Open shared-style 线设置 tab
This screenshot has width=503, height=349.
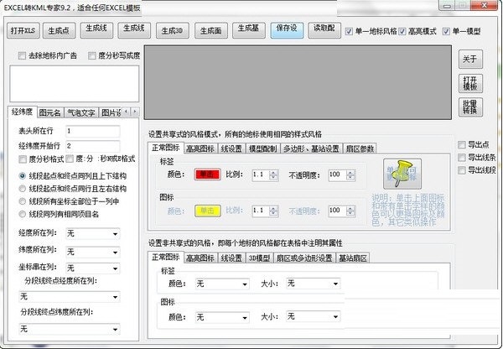(x=231, y=149)
